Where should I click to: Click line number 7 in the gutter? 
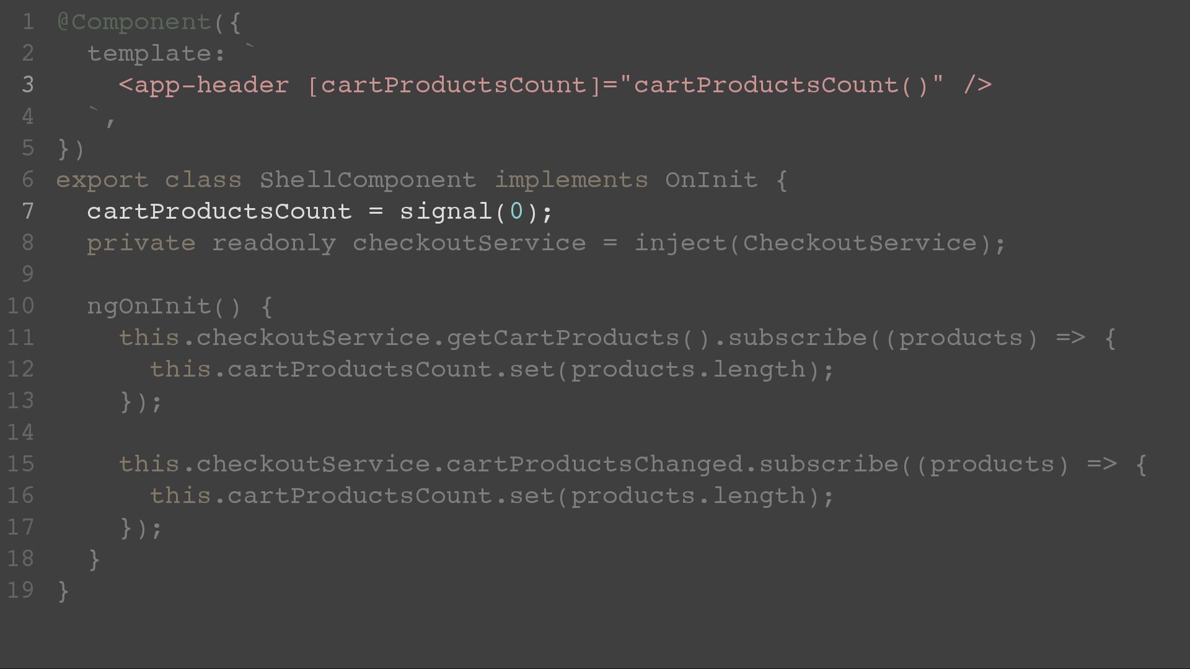(27, 211)
